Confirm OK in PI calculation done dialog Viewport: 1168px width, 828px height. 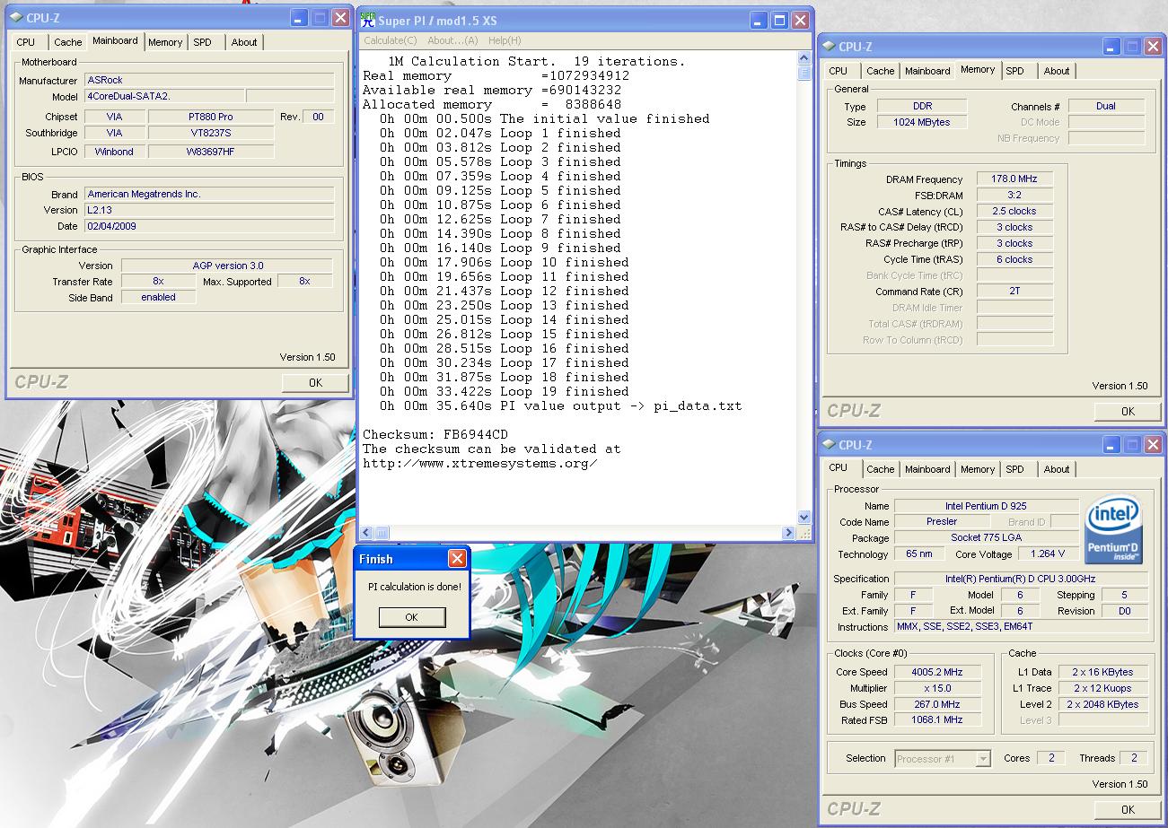click(411, 617)
